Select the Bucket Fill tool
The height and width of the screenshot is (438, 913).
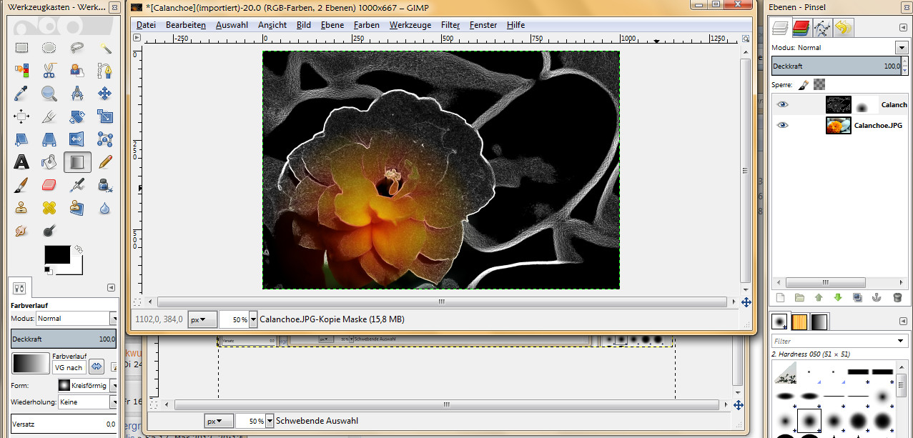click(x=49, y=162)
